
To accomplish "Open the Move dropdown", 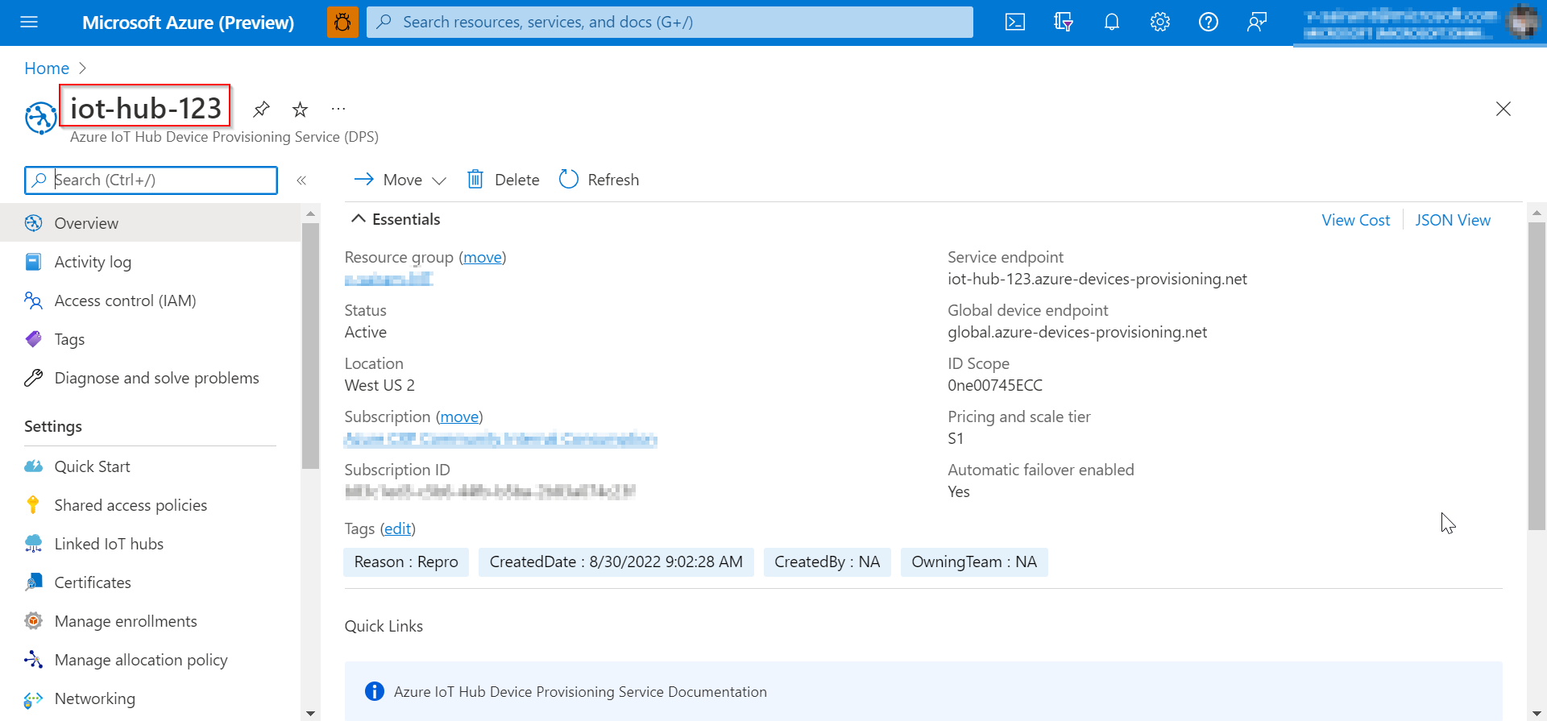I will click(400, 180).
